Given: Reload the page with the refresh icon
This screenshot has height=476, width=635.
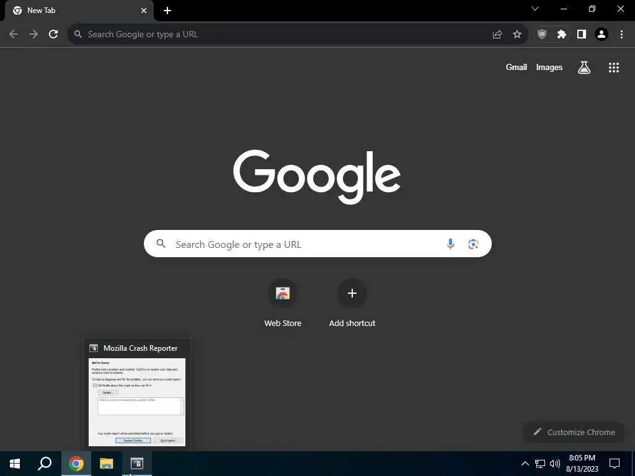Looking at the screenshot, I should coord(53,34).
